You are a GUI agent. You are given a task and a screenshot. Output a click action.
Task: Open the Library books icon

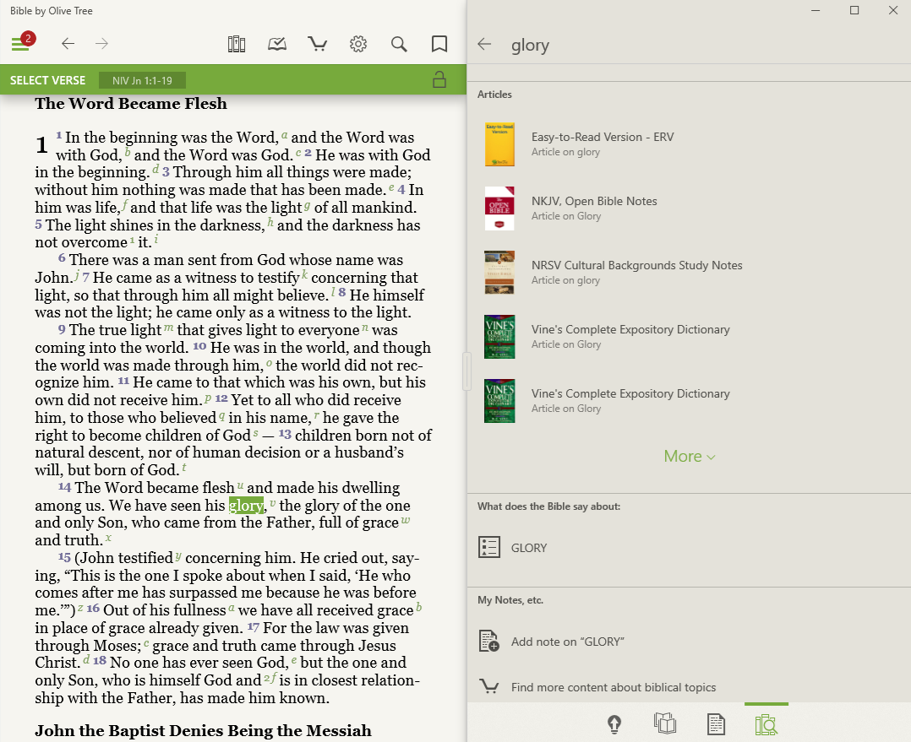(x=237, y=44)
